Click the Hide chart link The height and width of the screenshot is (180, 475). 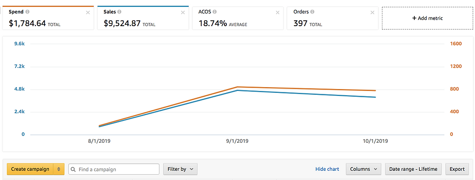(x=327, y=169)
